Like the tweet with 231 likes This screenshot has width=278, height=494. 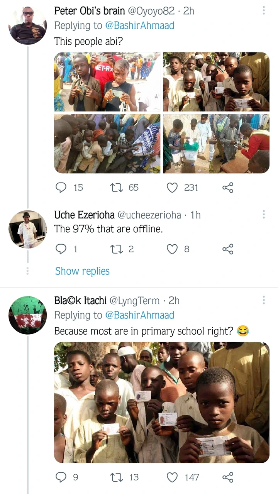(x=172, y=188)
